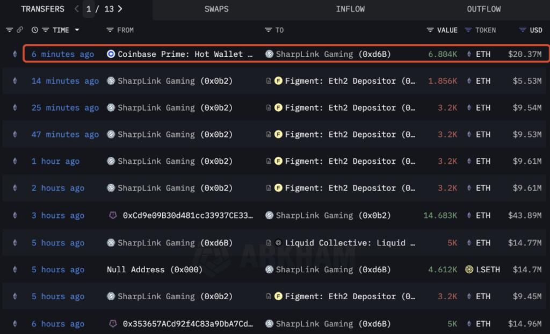Open the '1 hour ago' transaction link
The image size is (550, 334).
(x=55, y=162)
